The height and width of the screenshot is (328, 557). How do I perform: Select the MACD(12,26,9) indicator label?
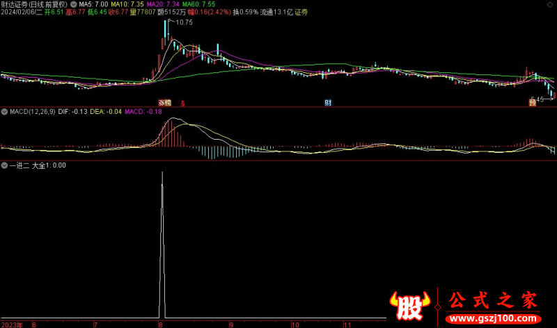tap(32, 111)
